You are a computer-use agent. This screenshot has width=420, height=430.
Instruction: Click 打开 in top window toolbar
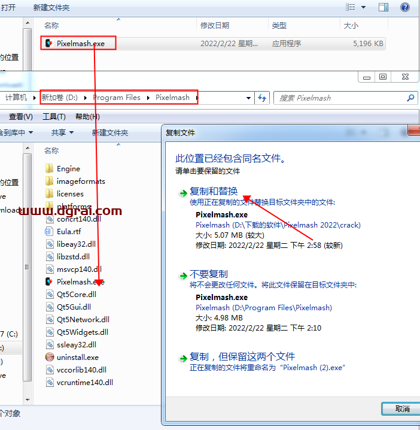[8, 7]
